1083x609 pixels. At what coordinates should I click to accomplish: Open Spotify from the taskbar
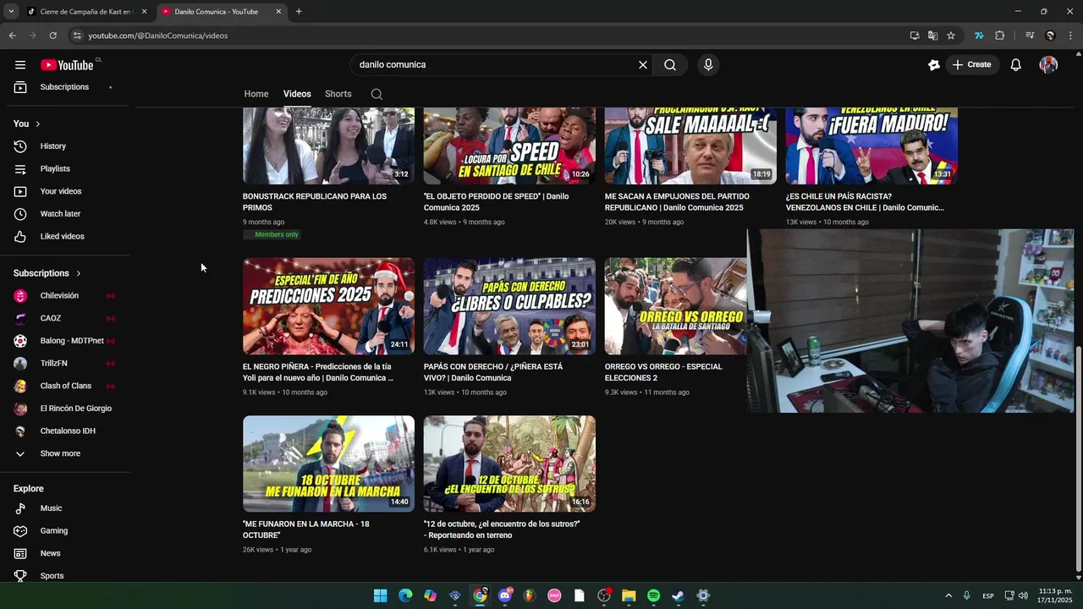tap(653, 595)
